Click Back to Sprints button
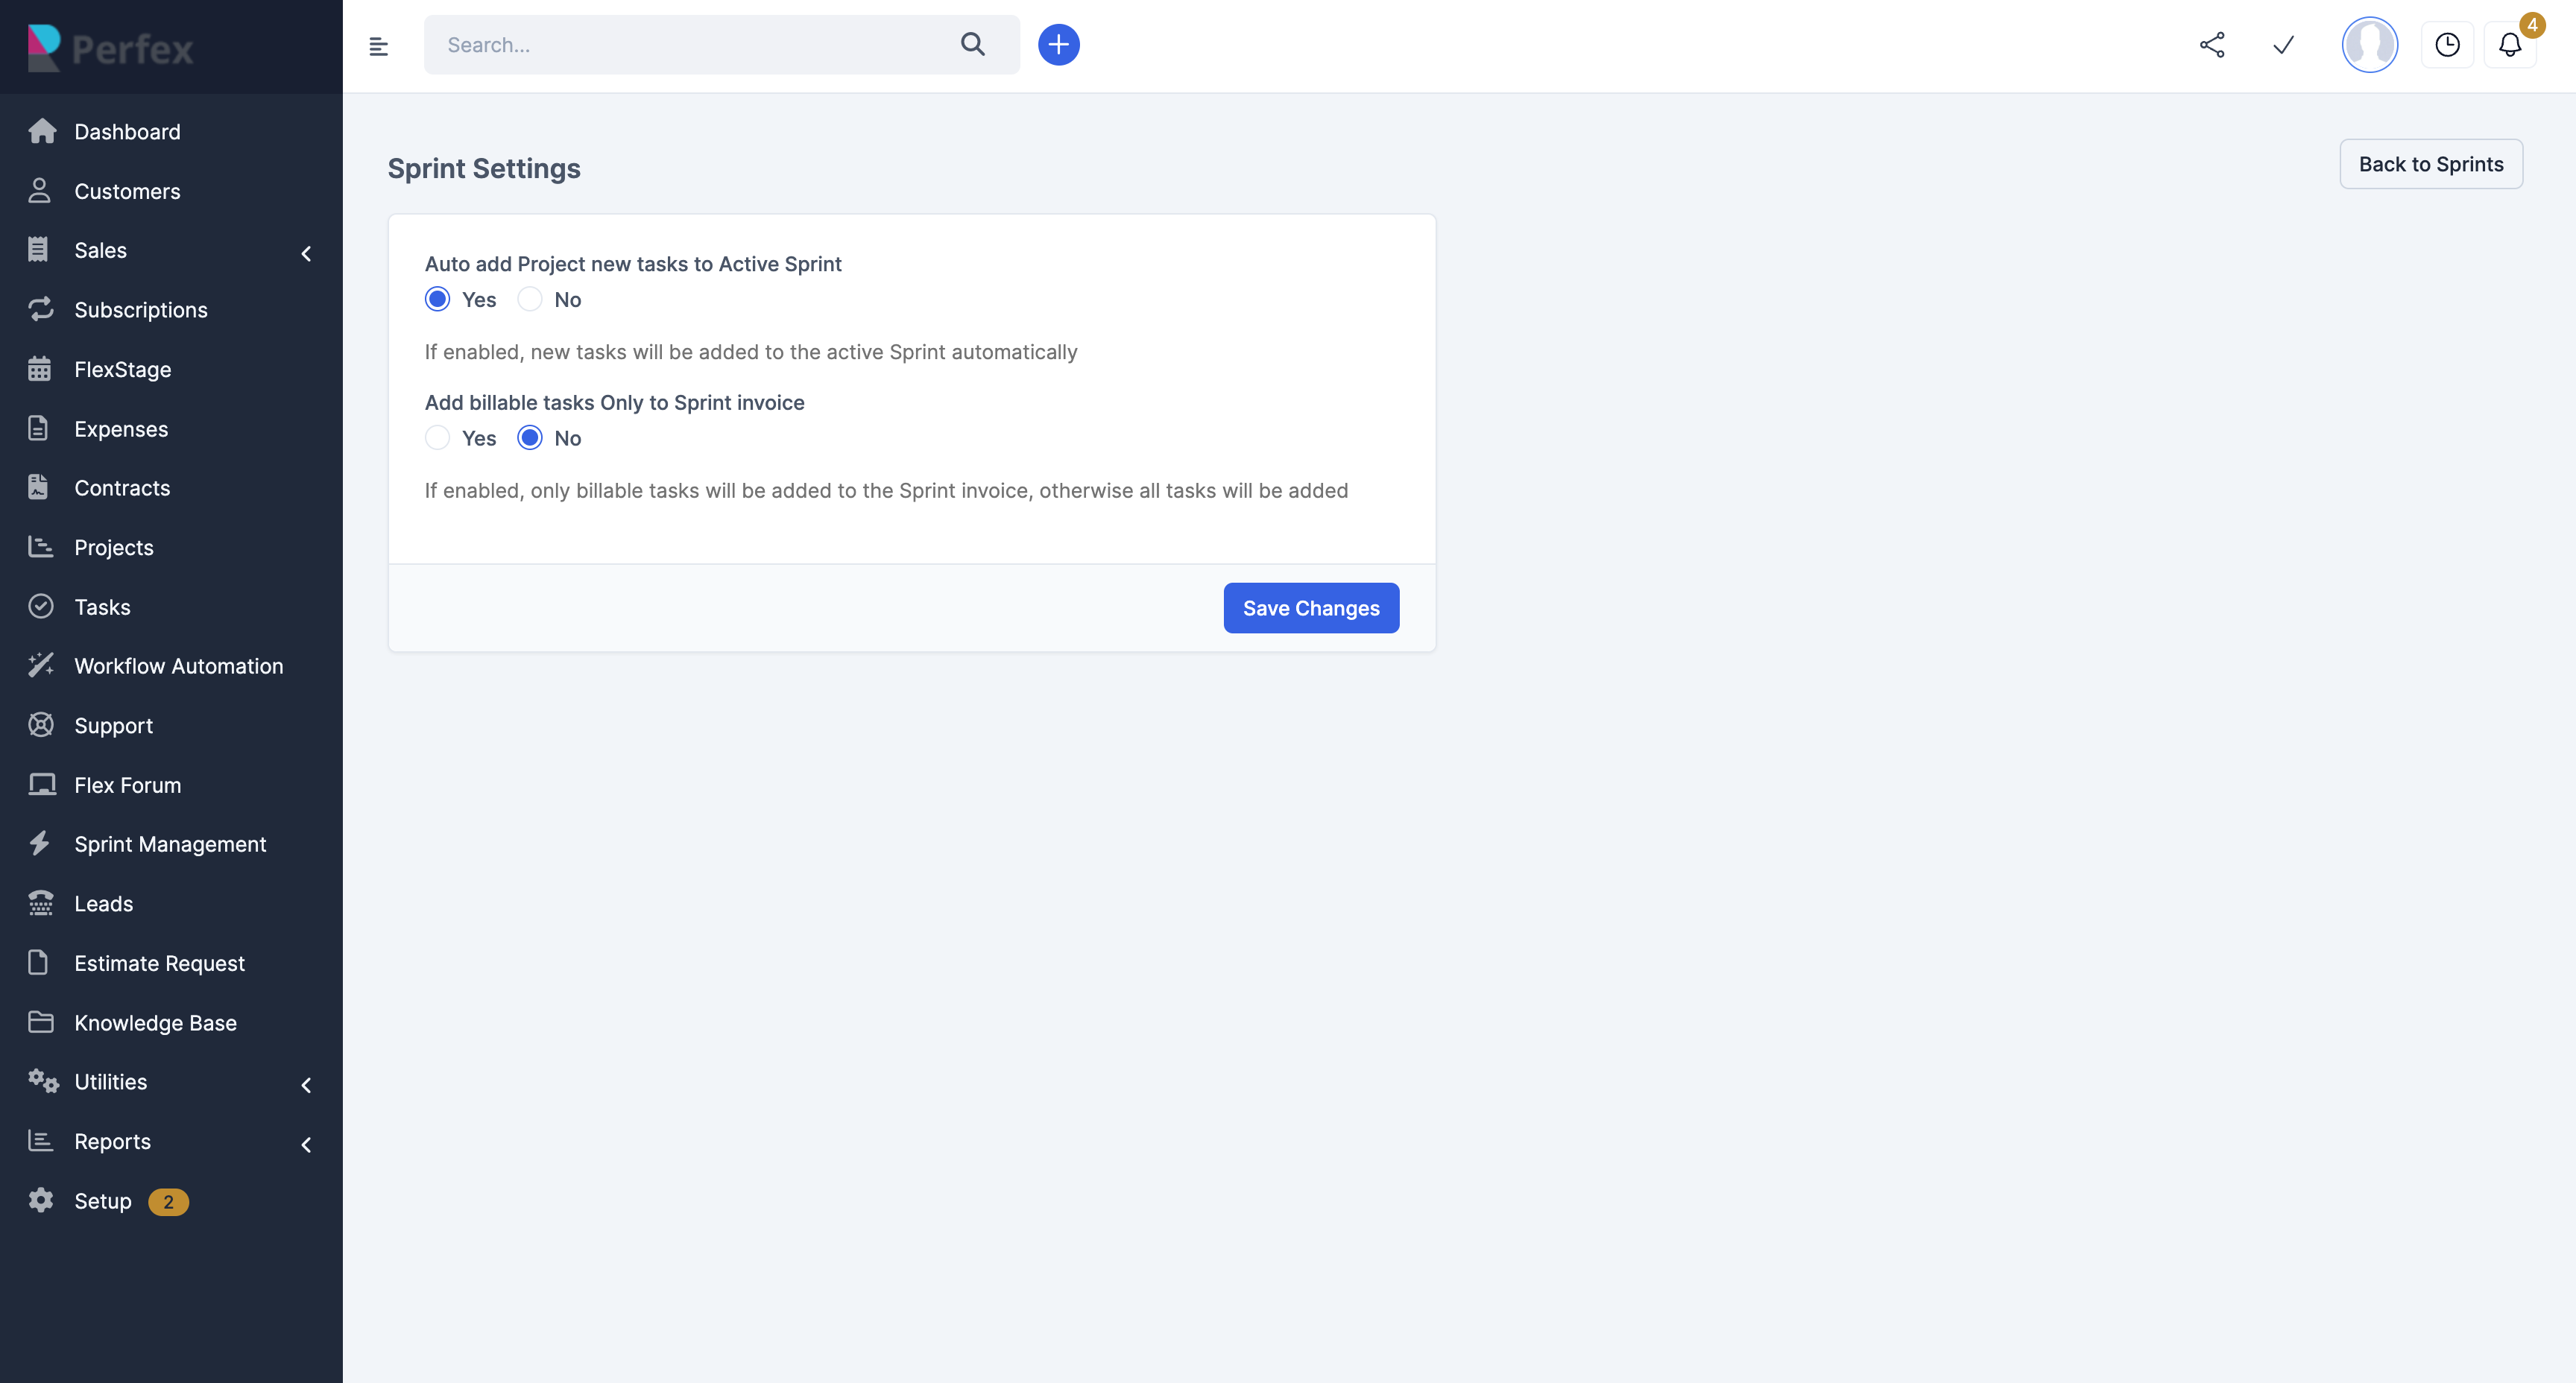This screenshot has width=2576, height=1383. (x=2430, y=164)
